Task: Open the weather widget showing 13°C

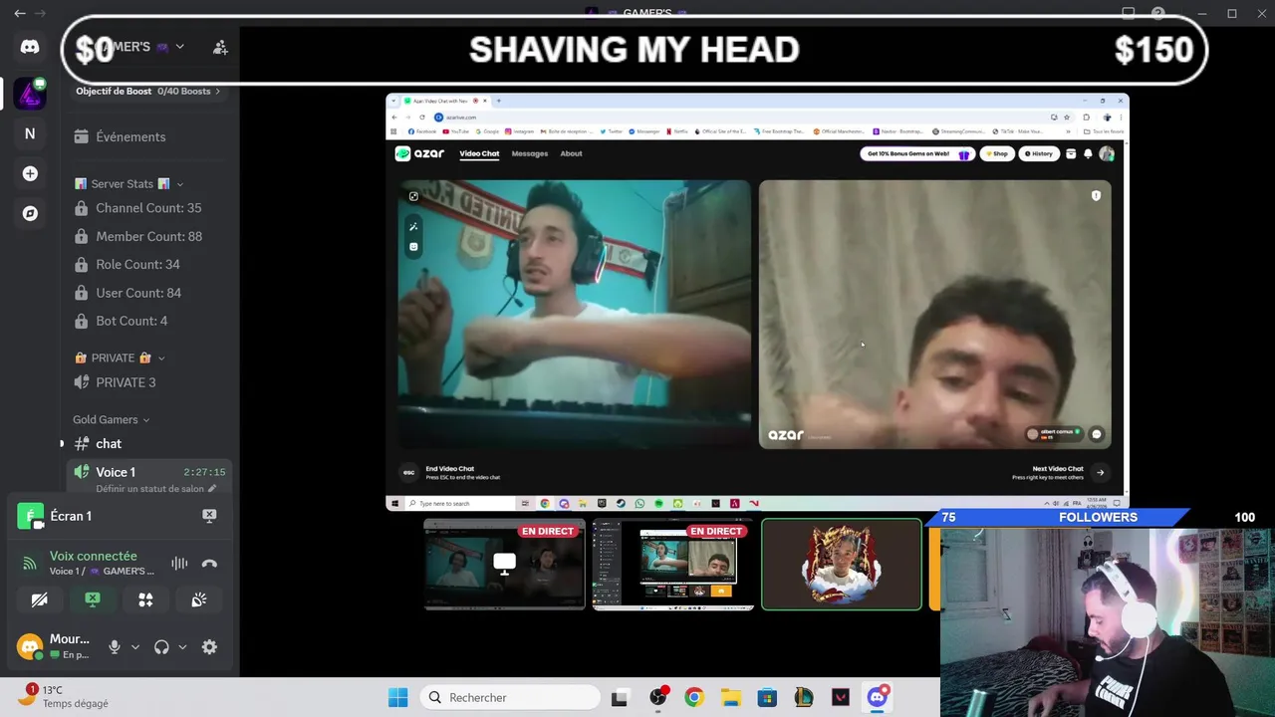Action: (66, 696)
